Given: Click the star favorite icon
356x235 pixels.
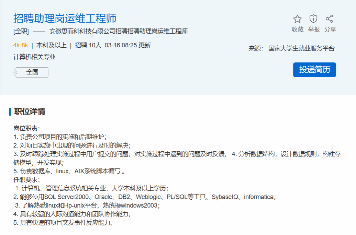Looking at the screenshot, I should click(x=297, y=19).
